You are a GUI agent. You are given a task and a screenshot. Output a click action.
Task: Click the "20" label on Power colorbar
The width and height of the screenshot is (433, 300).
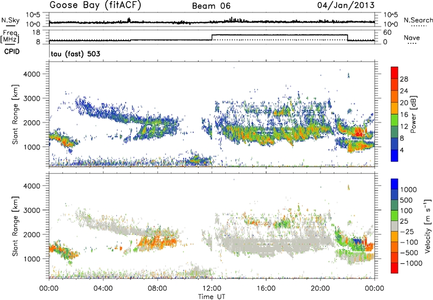(404, 103)
